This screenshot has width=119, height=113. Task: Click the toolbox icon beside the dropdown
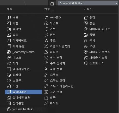[52, 4]
